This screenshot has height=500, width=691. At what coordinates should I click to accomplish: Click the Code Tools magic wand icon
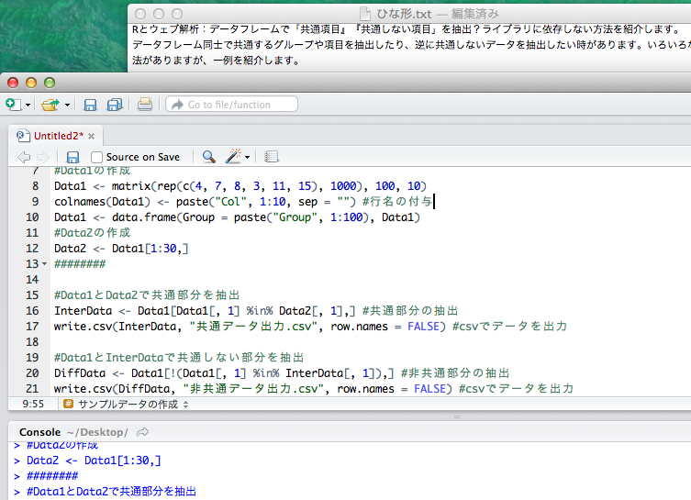pyautogui.click(x=233, y=156)
